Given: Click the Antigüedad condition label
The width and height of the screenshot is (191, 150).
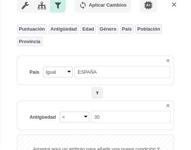Looking at the screenshot, I should [43, 117].
